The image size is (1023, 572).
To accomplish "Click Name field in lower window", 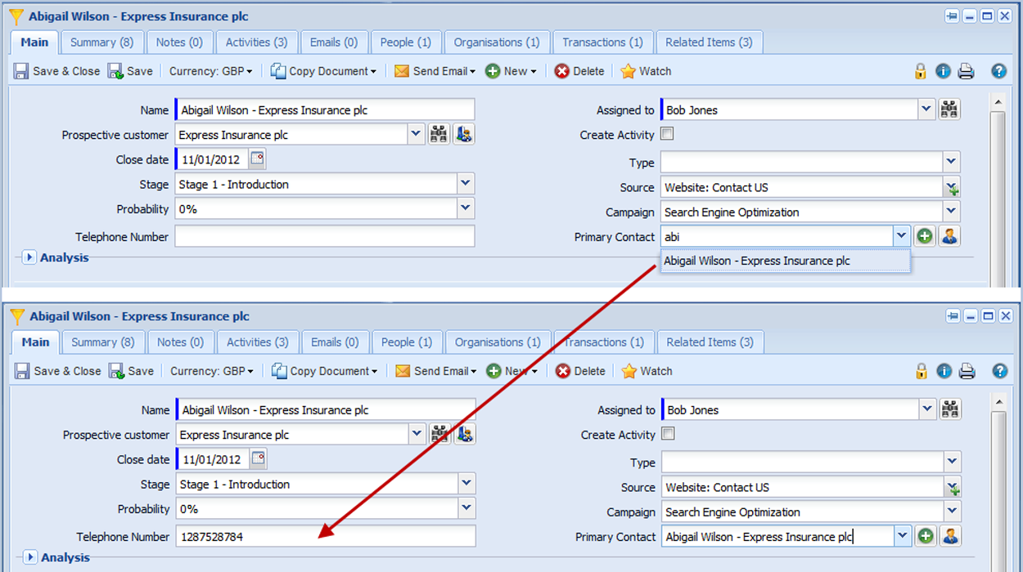I will click(x=327, y=409).
